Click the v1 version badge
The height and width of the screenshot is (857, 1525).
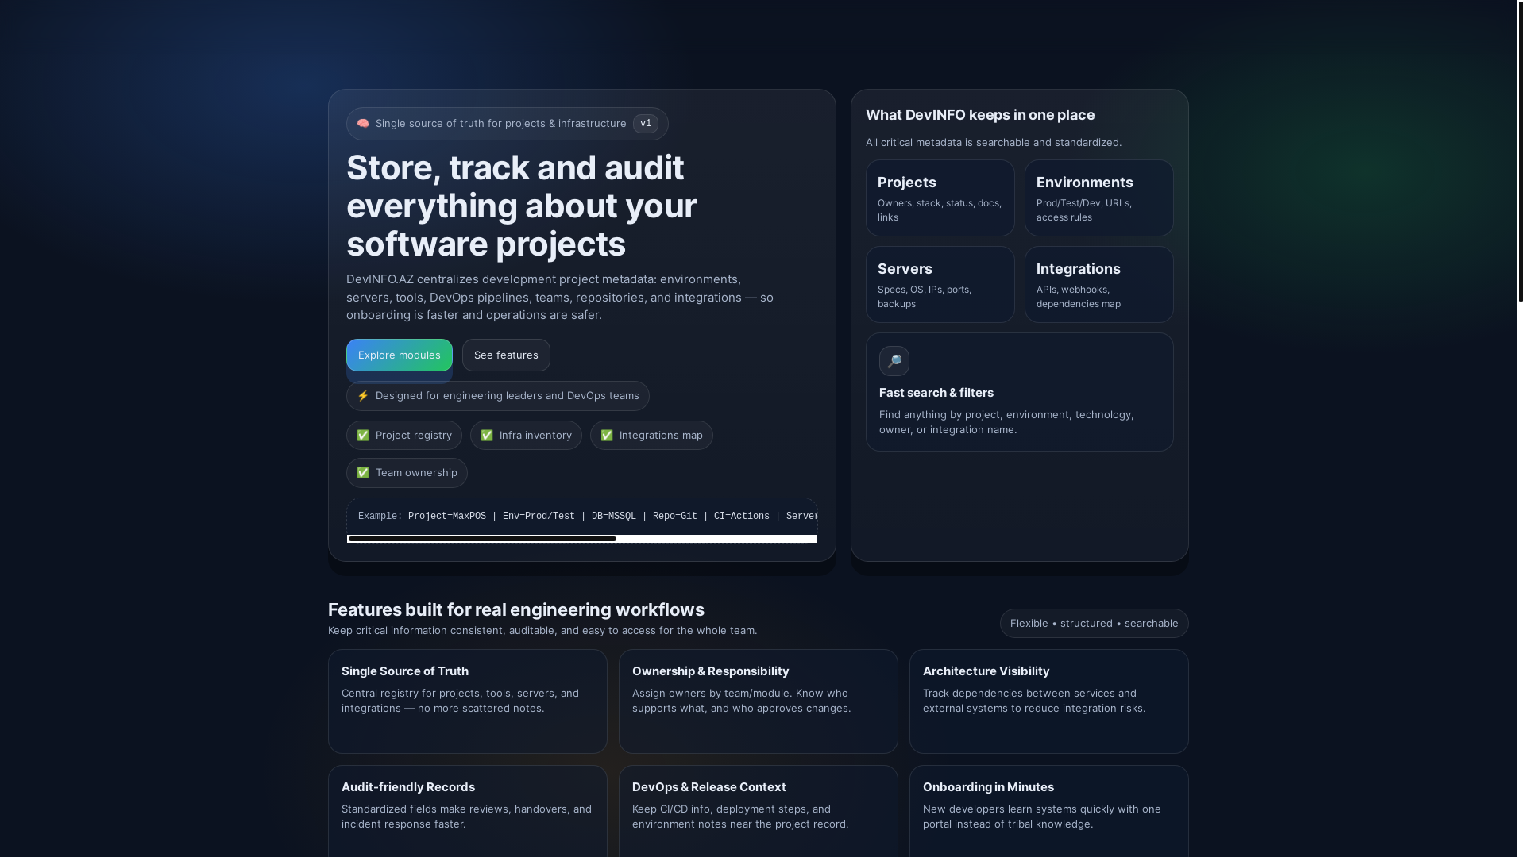[646, 124]
